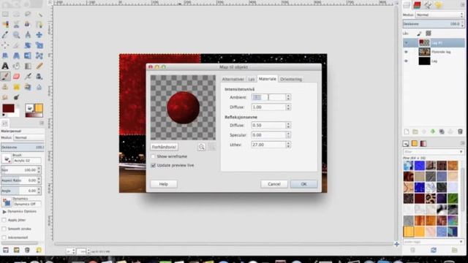Delete layer with trash icon in layers panel
The width and height of the screenshot is (468, 263).
460,131
